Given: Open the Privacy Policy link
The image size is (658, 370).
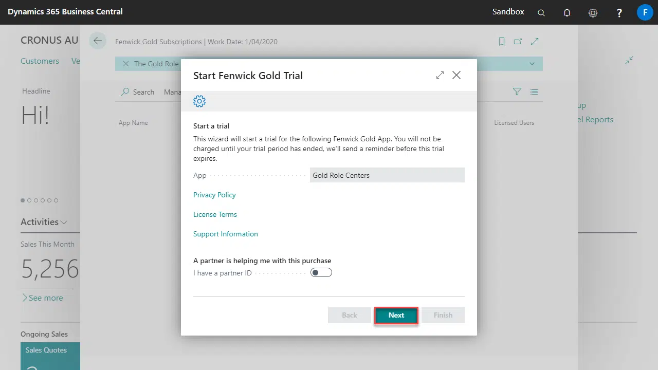Looking at the screenshot, I should 214,195.
